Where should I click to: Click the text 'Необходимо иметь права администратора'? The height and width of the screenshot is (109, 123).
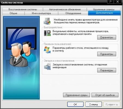[x=77, y=20]
